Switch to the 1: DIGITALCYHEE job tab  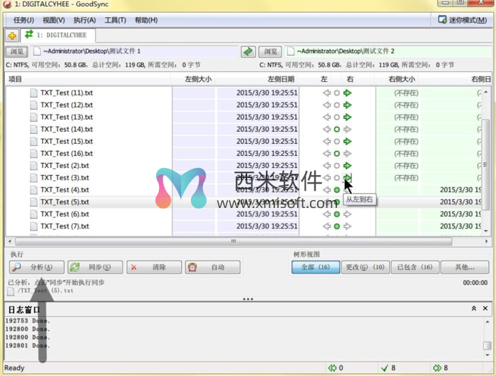click(x=58, y=35)
